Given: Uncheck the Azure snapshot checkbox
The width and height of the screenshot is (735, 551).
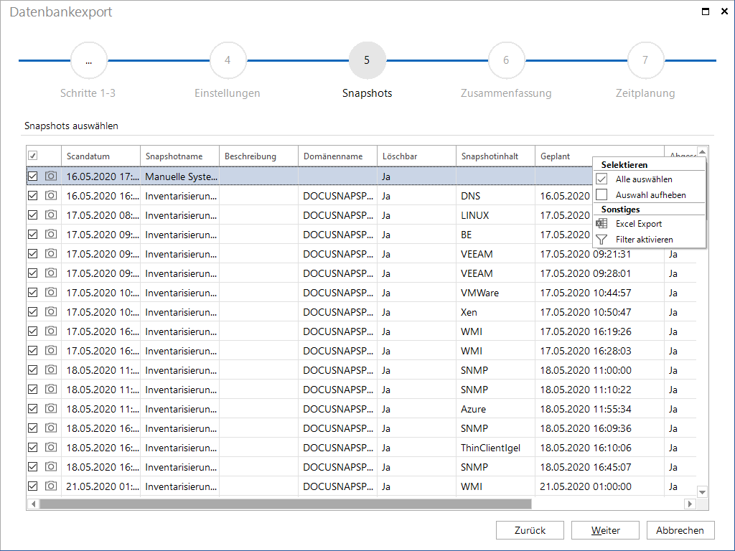Looking at the screenshot, I should (33, 408).
